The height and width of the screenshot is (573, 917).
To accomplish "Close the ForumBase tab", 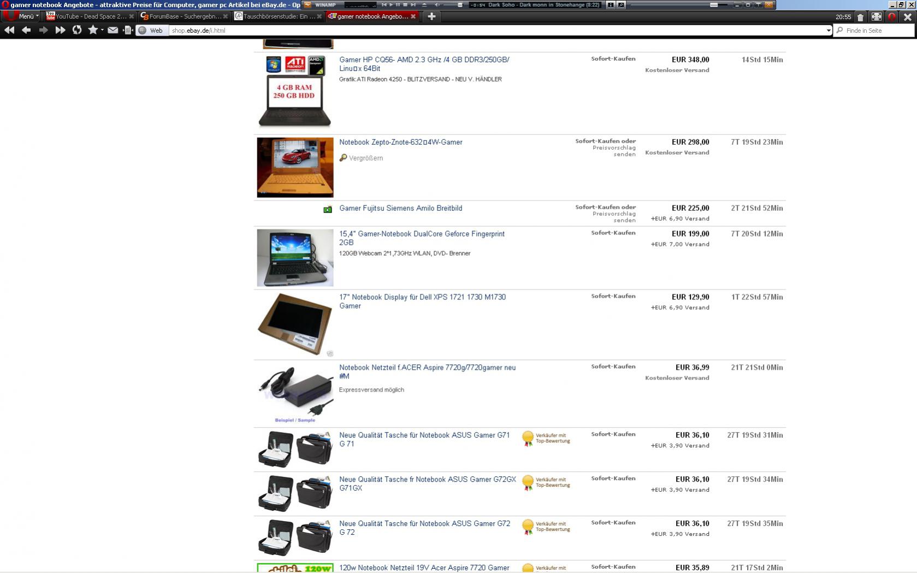I will click(225, 16).
